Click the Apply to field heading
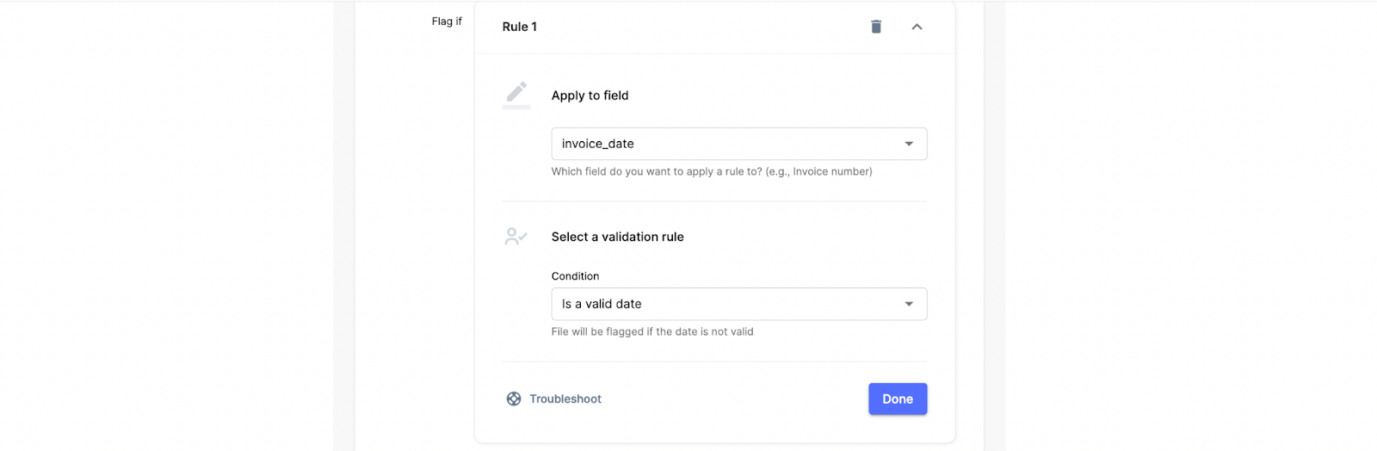Screen dimensions: 1377x451 [590, 96]
